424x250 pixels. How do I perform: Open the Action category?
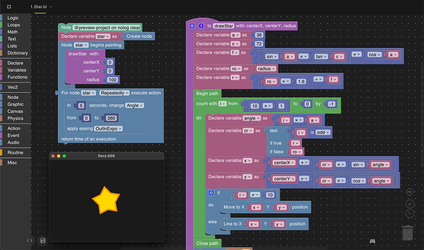point(14,128)
